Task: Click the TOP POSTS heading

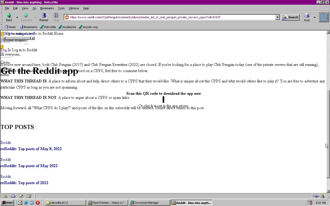Action: point(17,127)
